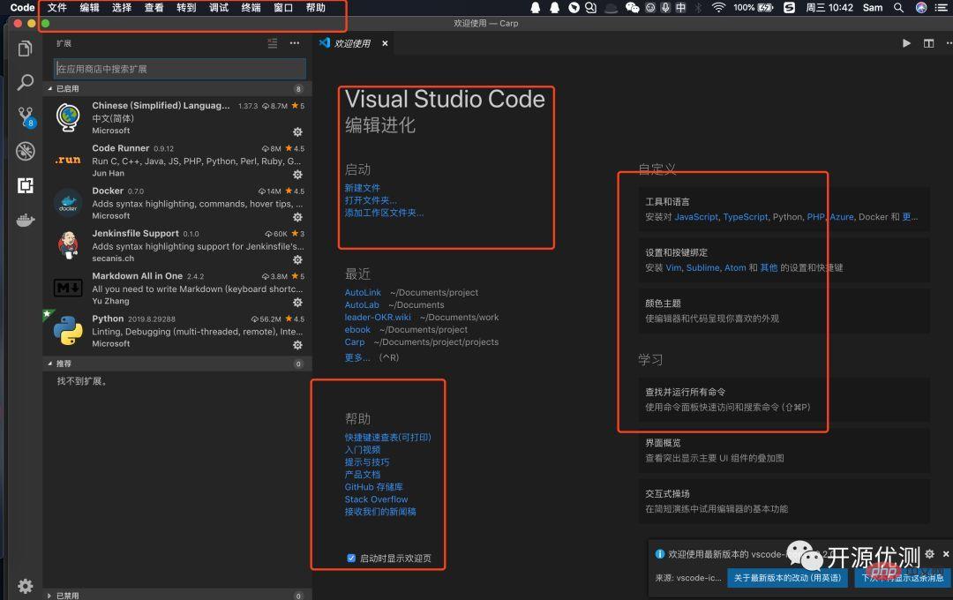Open Source Control view with badge 8
Image resolution: width=953 pixels, height=600 pixels.
point(26,116)
